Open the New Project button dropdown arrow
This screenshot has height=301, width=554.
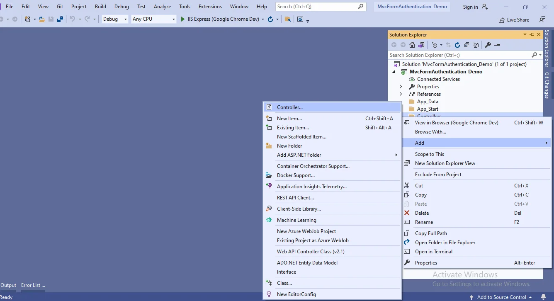tap(35, 19)
